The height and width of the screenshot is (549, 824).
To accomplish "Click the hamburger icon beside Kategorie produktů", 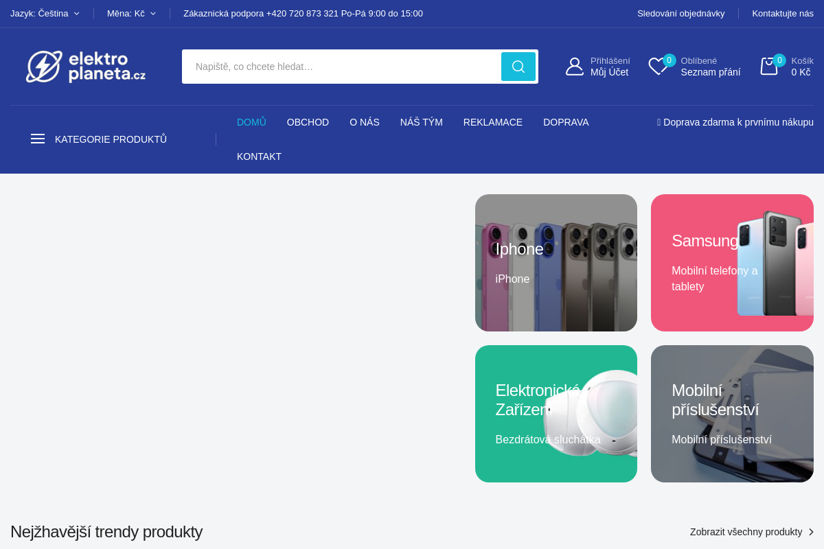I will coord(38,139).
